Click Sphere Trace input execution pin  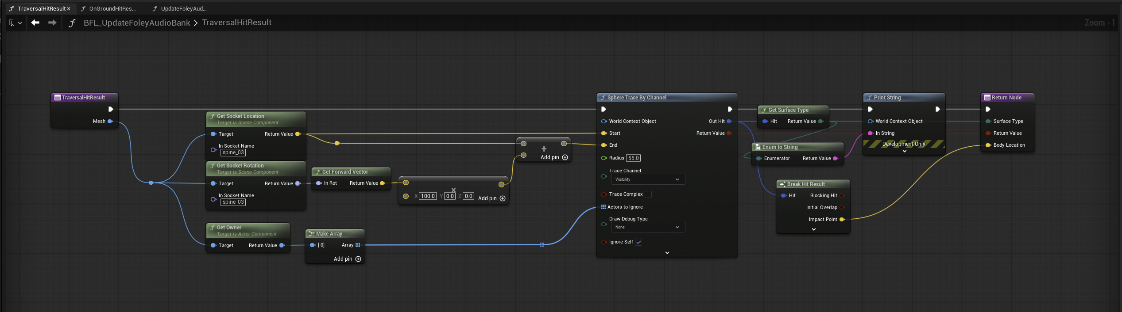pos(604,109)
